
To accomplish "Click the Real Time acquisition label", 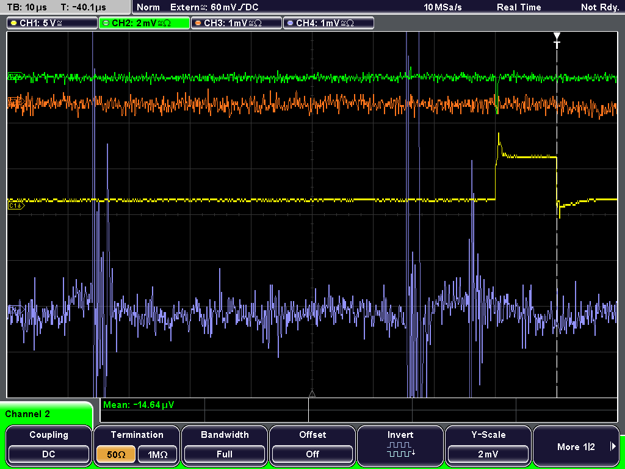I will (x=519, y=7).
